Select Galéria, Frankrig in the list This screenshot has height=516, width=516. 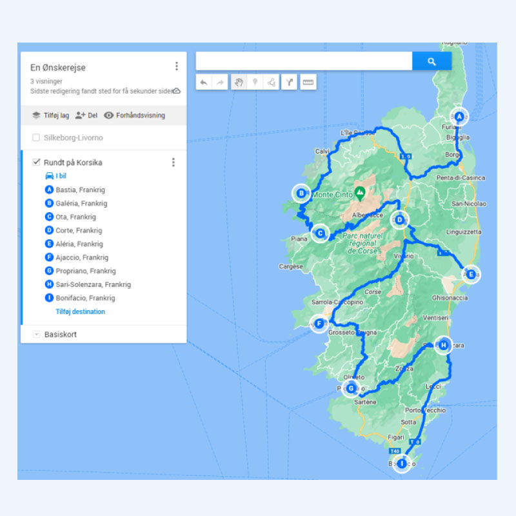(x=81, y=203)
